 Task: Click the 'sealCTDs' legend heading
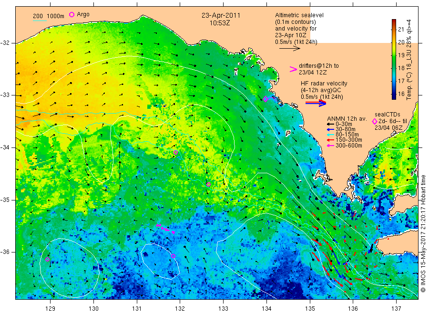pos(388,115)
